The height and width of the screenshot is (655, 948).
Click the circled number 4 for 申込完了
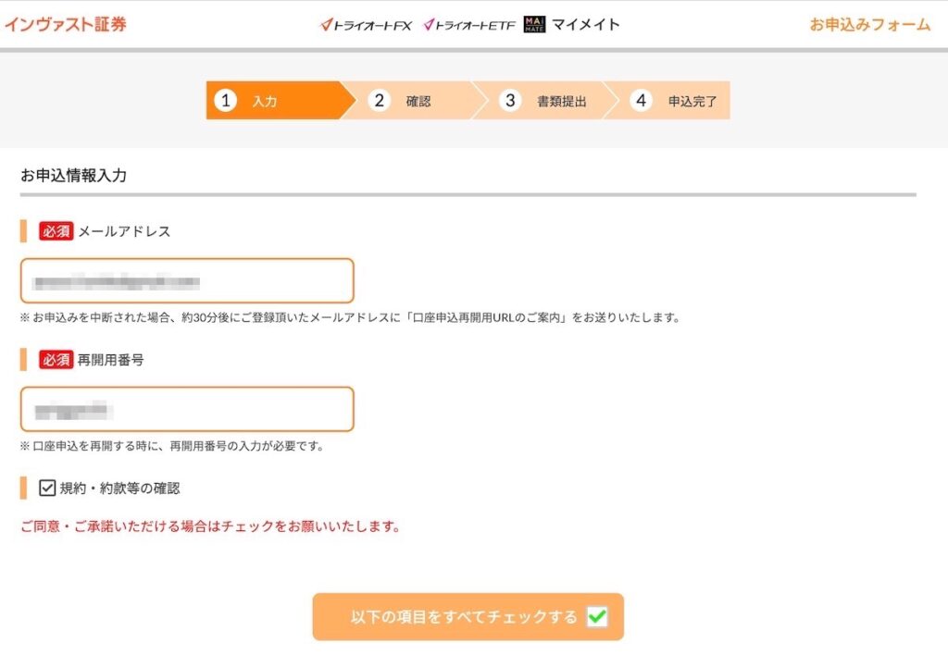coord(641,100)
